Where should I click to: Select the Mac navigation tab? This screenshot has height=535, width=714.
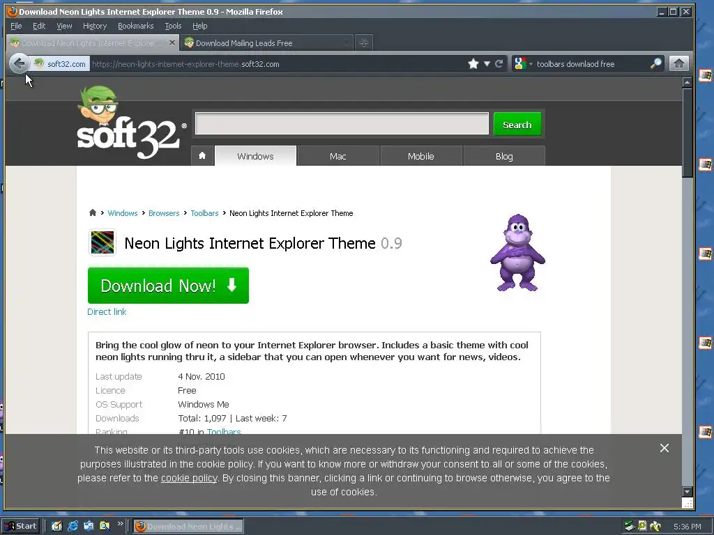(x=338, y=156)
